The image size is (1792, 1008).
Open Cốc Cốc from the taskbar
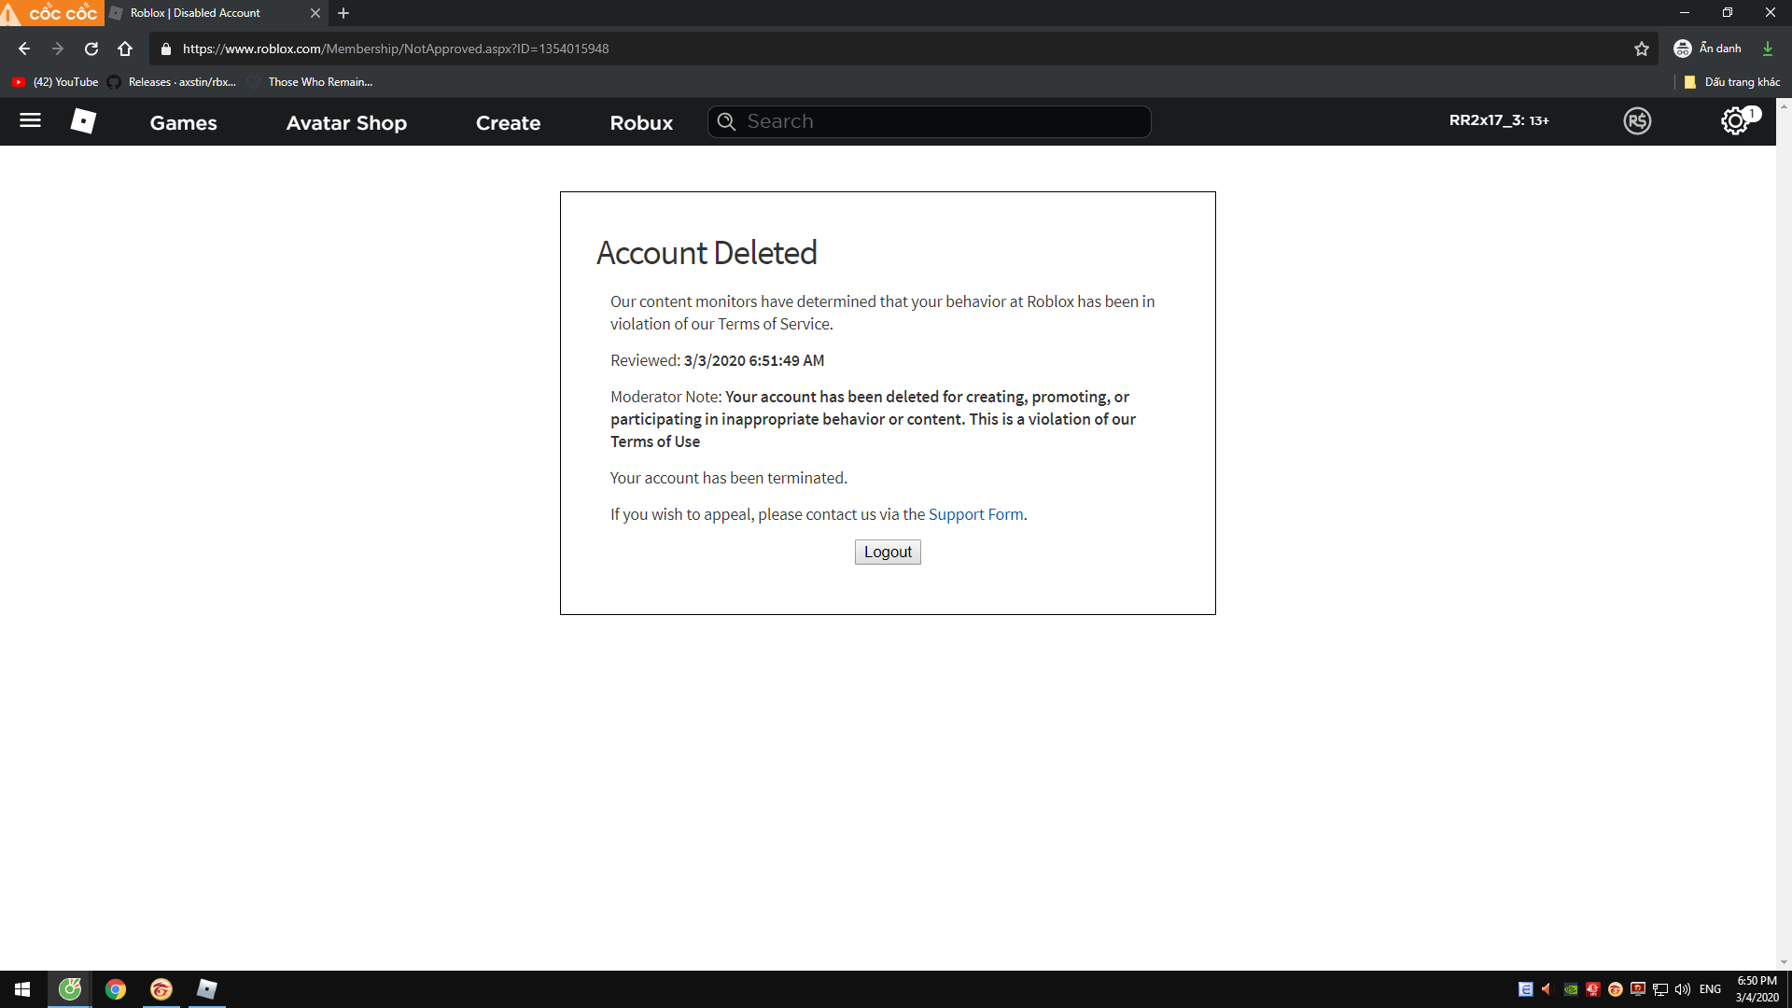coord(70,989)
